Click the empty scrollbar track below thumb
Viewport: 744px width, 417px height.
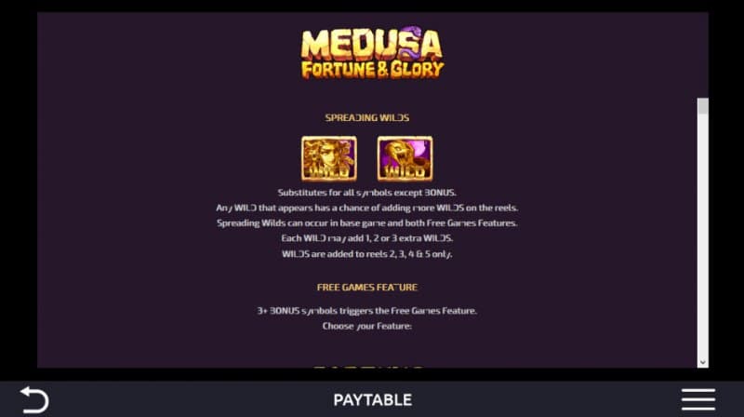(703, 235)
